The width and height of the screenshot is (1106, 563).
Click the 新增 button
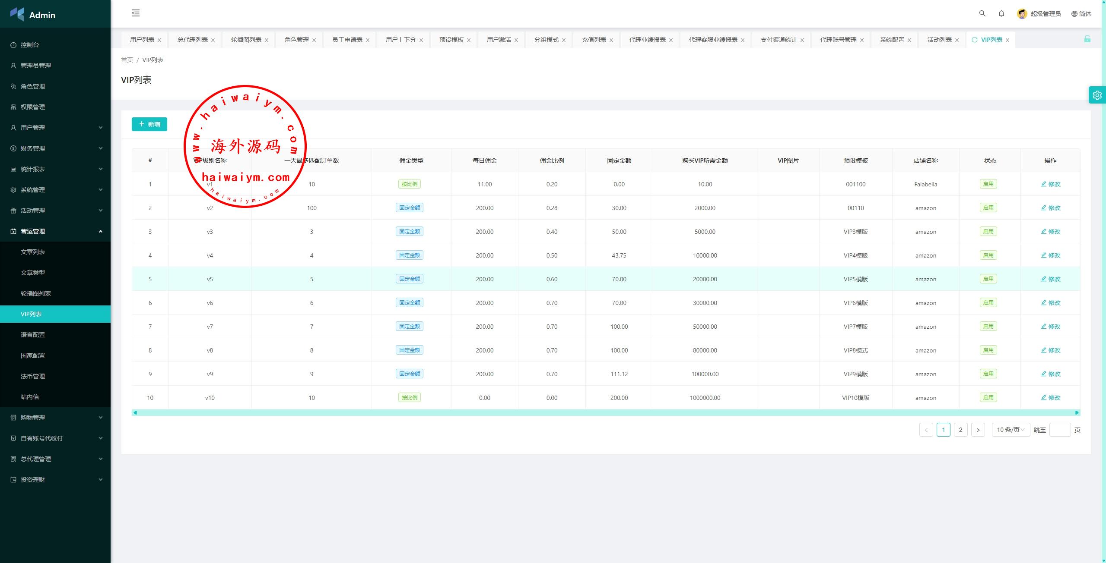click(x=149, y=124)
